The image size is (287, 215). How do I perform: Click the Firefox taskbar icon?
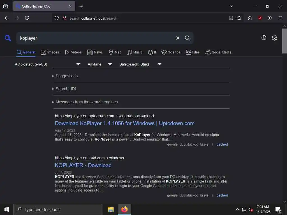(x=124, y=209)
